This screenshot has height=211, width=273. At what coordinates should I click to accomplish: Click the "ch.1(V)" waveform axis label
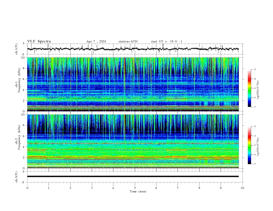pyautogui.click(x=17, y=49)
